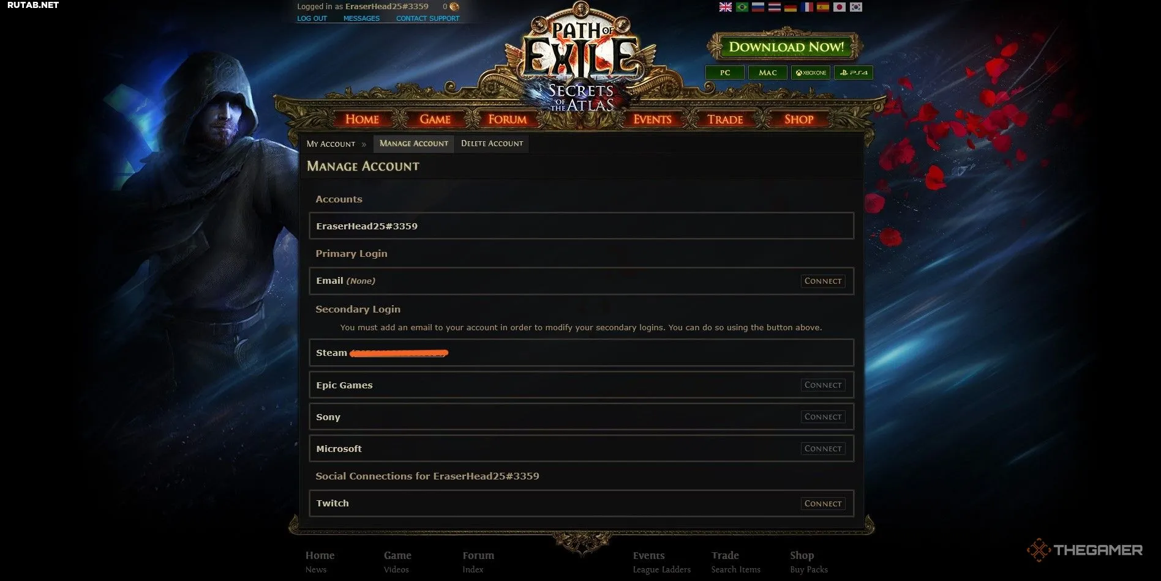Select the South Korean flag icon
This screenshot has width=1161, height=581.
[x=856, y=7]
